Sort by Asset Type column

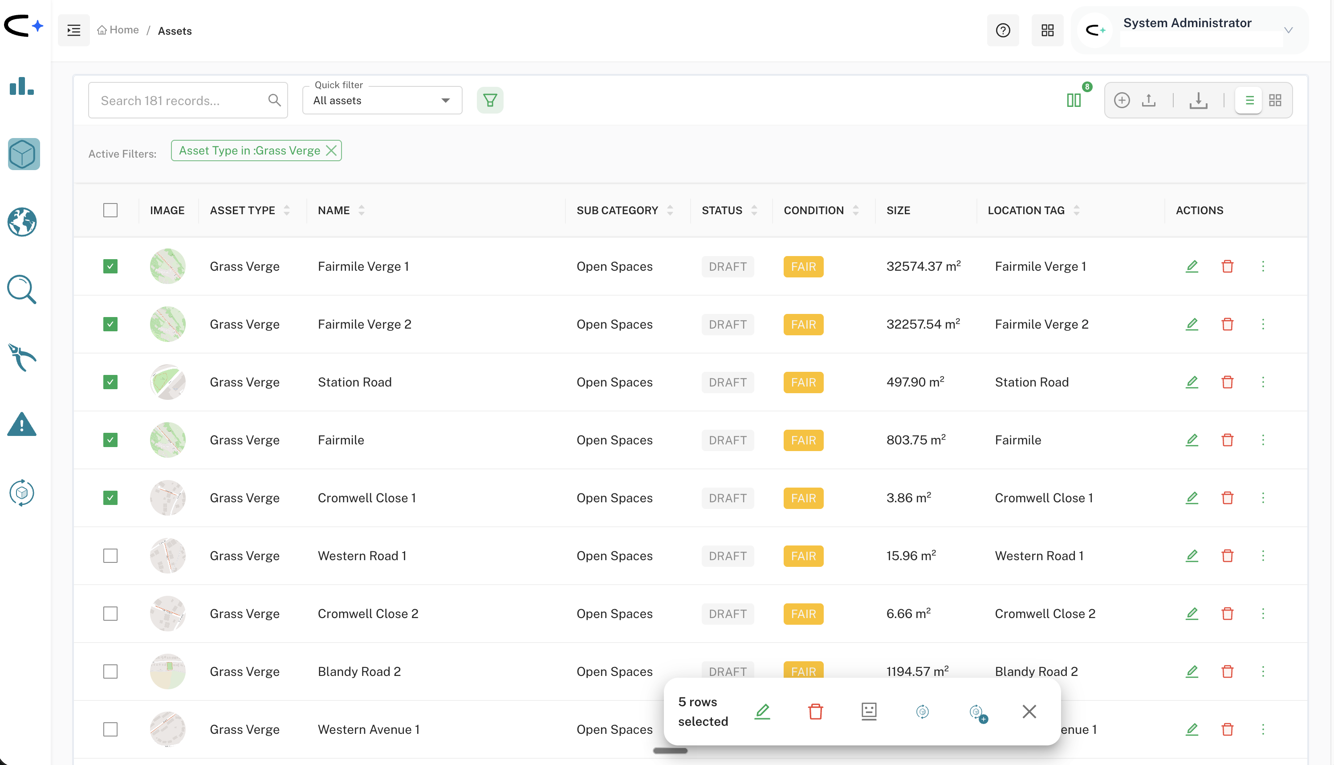pos(287,210)
